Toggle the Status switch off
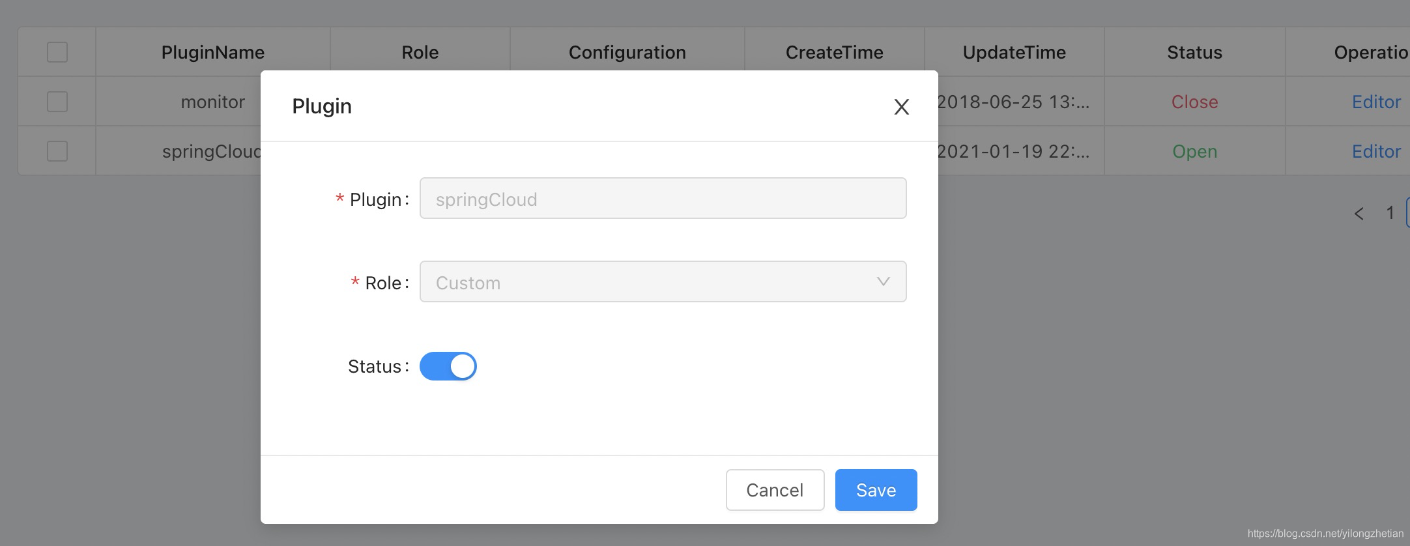The image size is (1410, 546). point(448,366)
